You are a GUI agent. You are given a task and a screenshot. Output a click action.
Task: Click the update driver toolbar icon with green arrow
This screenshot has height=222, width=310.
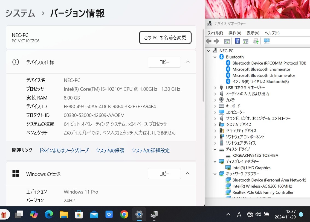(256, 41)
